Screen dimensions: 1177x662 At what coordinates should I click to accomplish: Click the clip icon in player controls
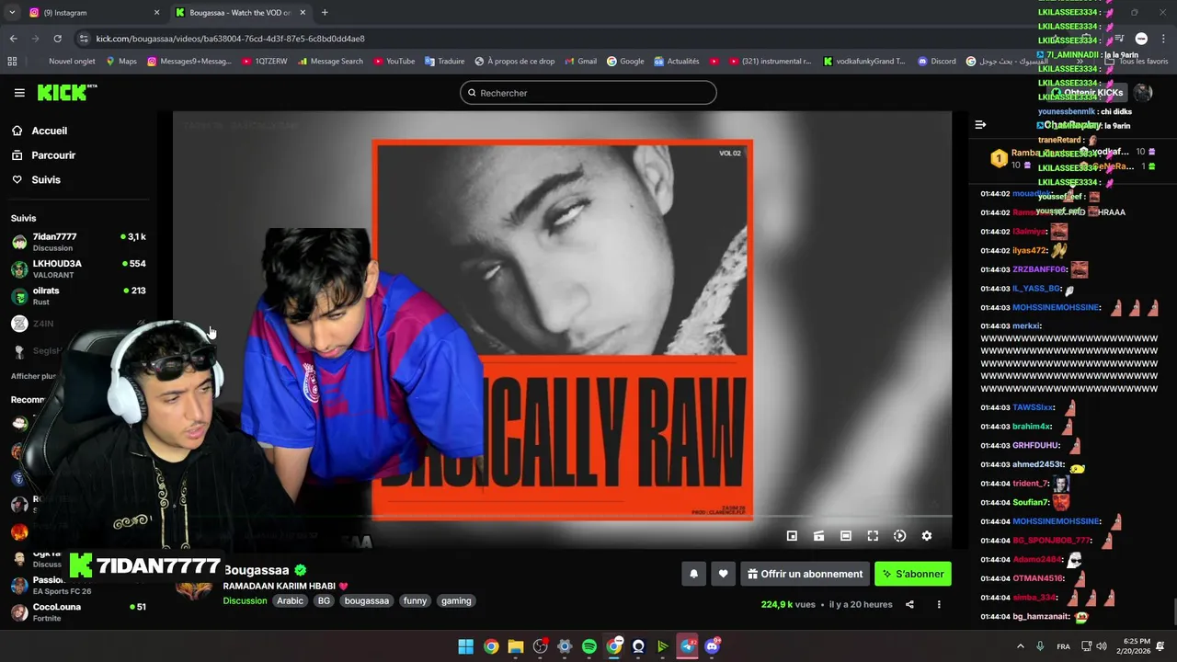tap(818, 536)
